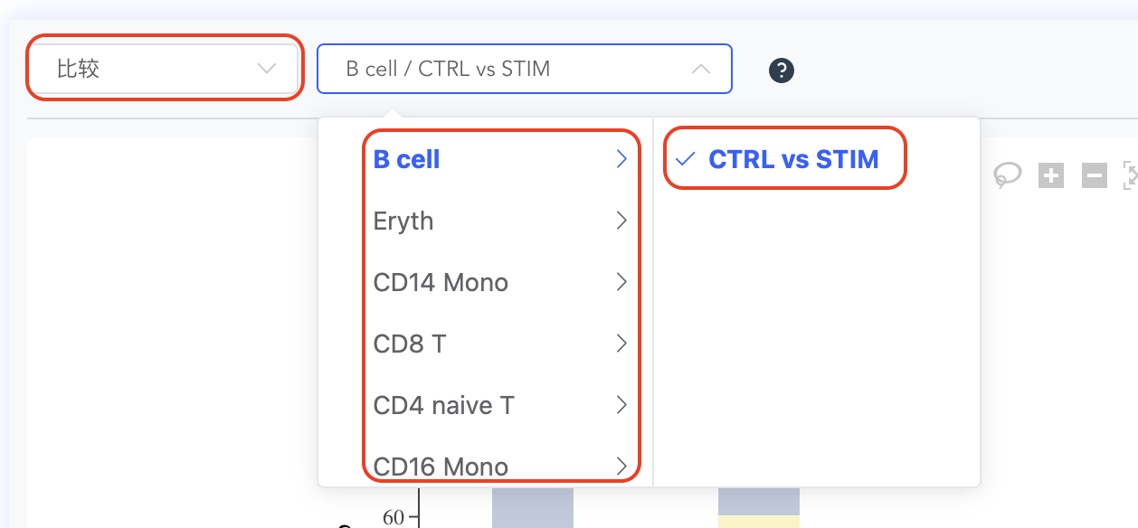1138x528 pixels.
Task: Click the left gray-blue chart bar
Action: click(x=533, y=508)
